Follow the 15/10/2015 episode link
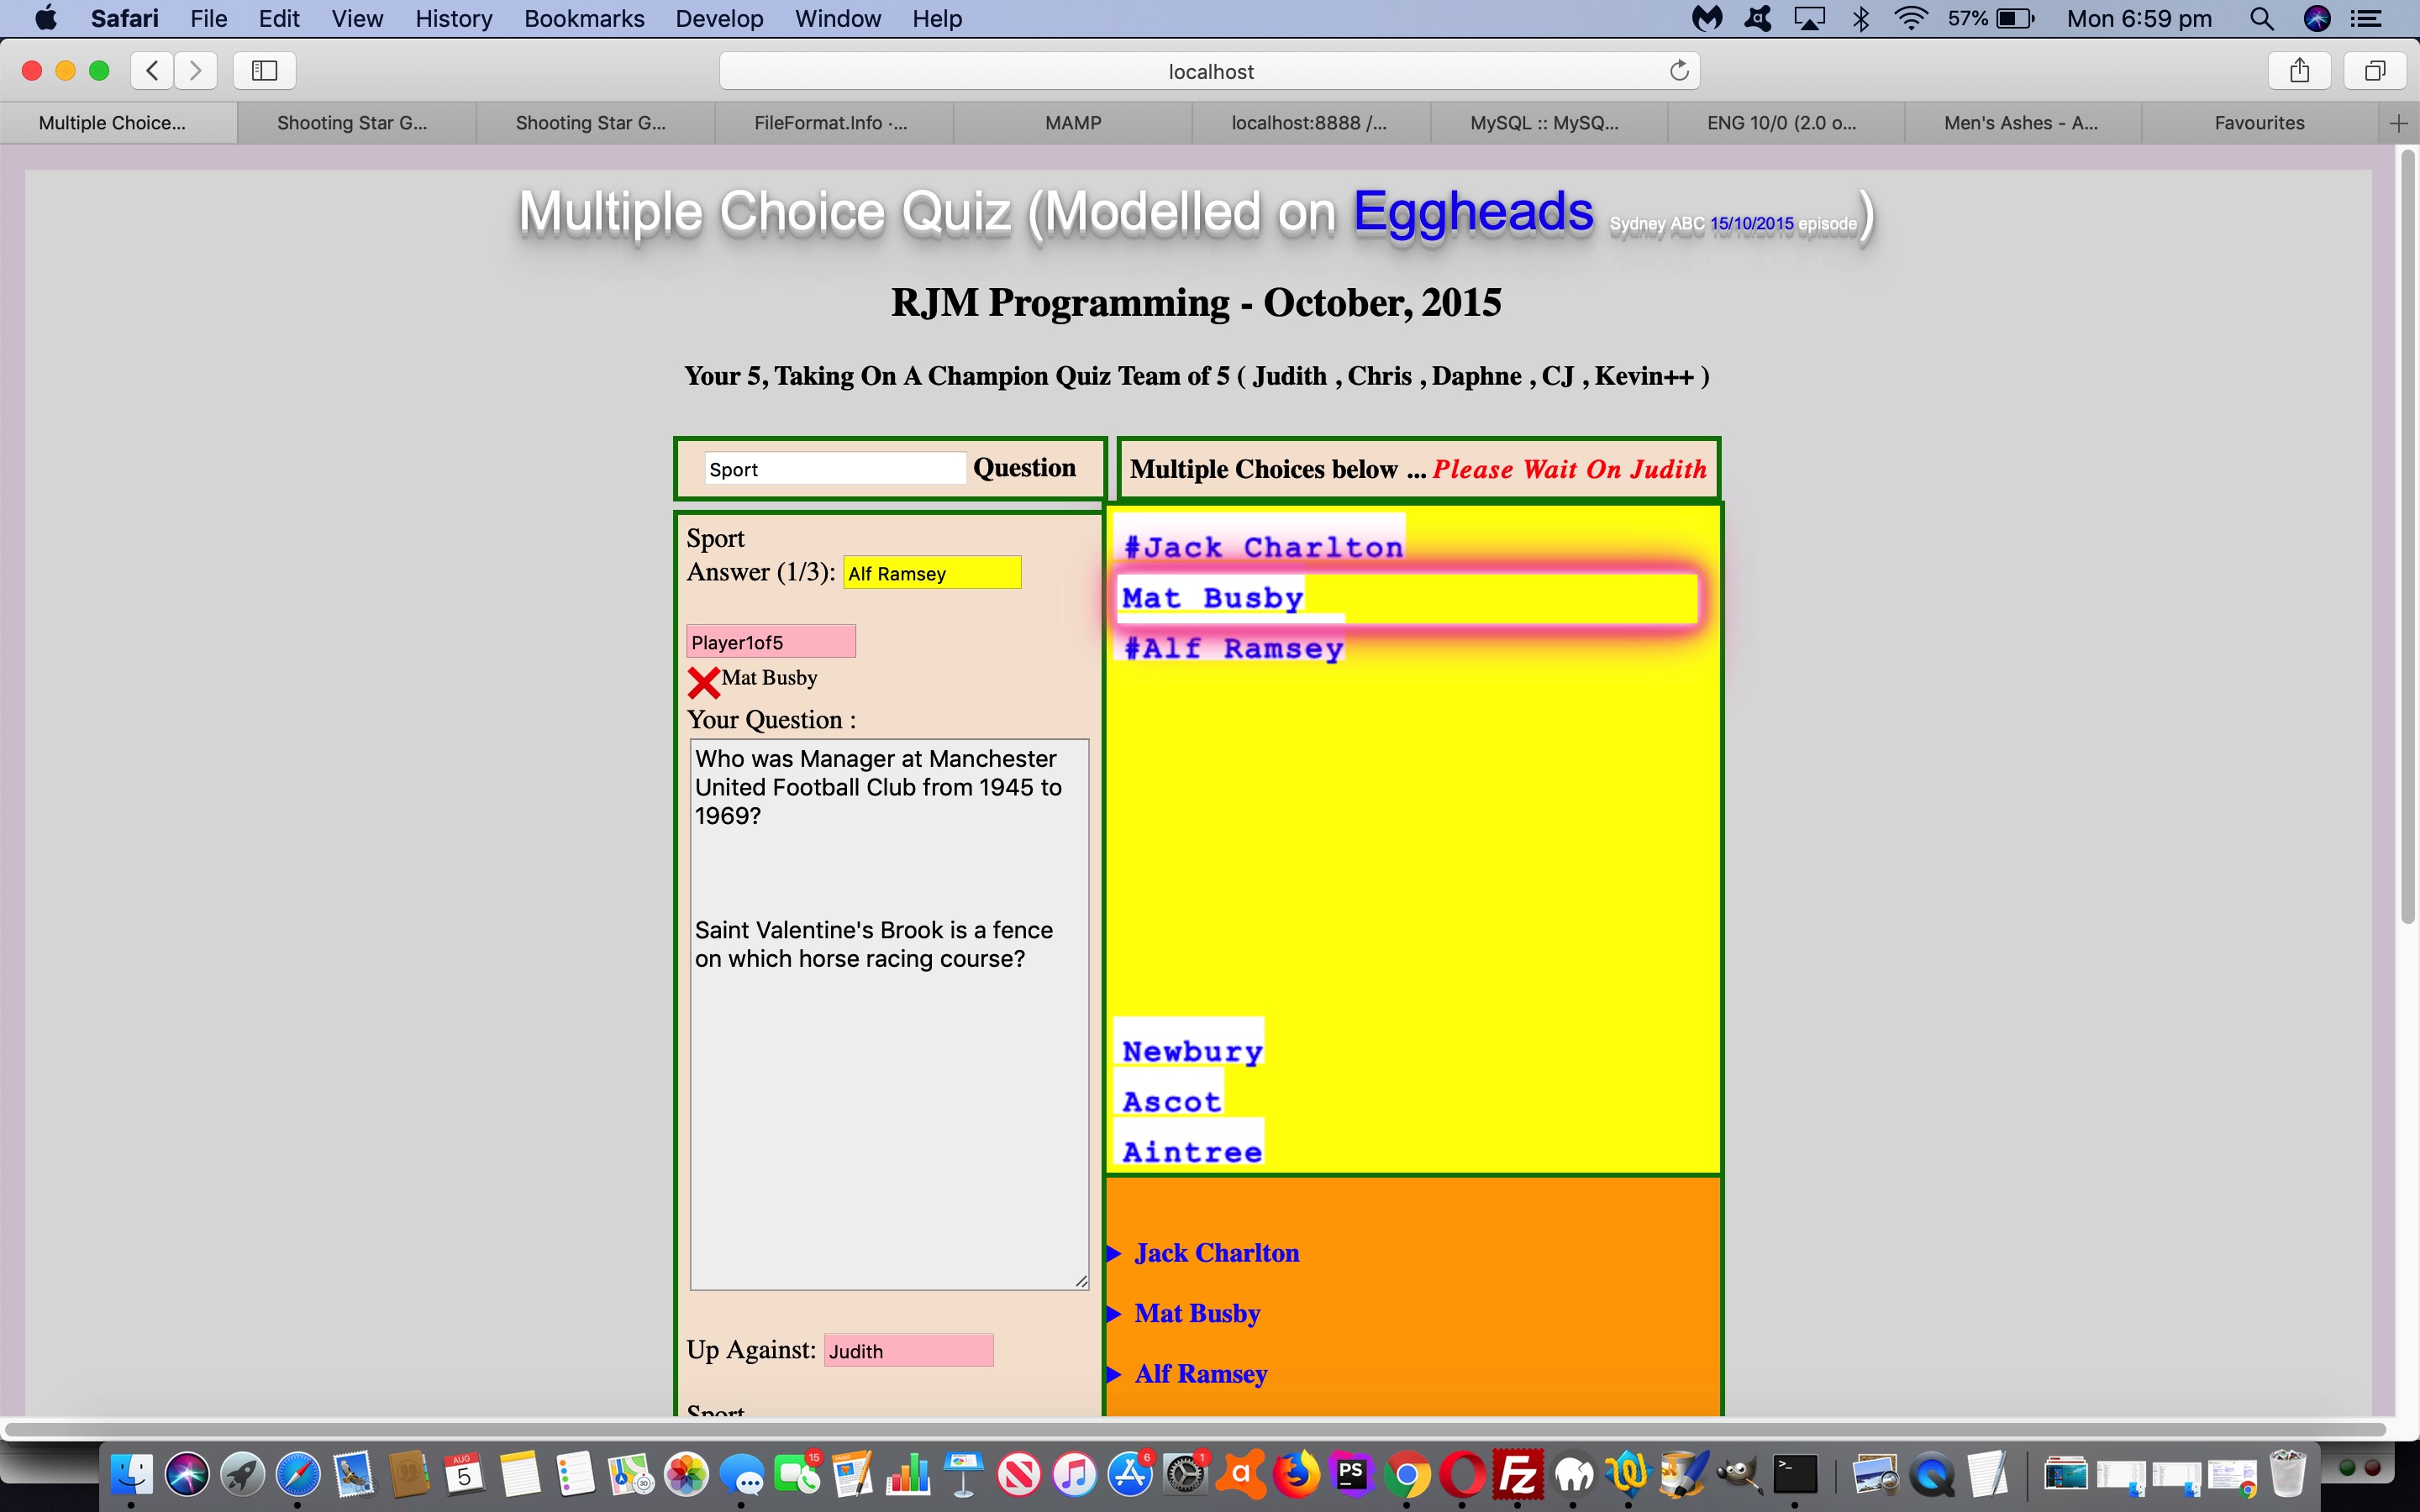This screenshot has width=2420, height=1512. click(1752, 224)
